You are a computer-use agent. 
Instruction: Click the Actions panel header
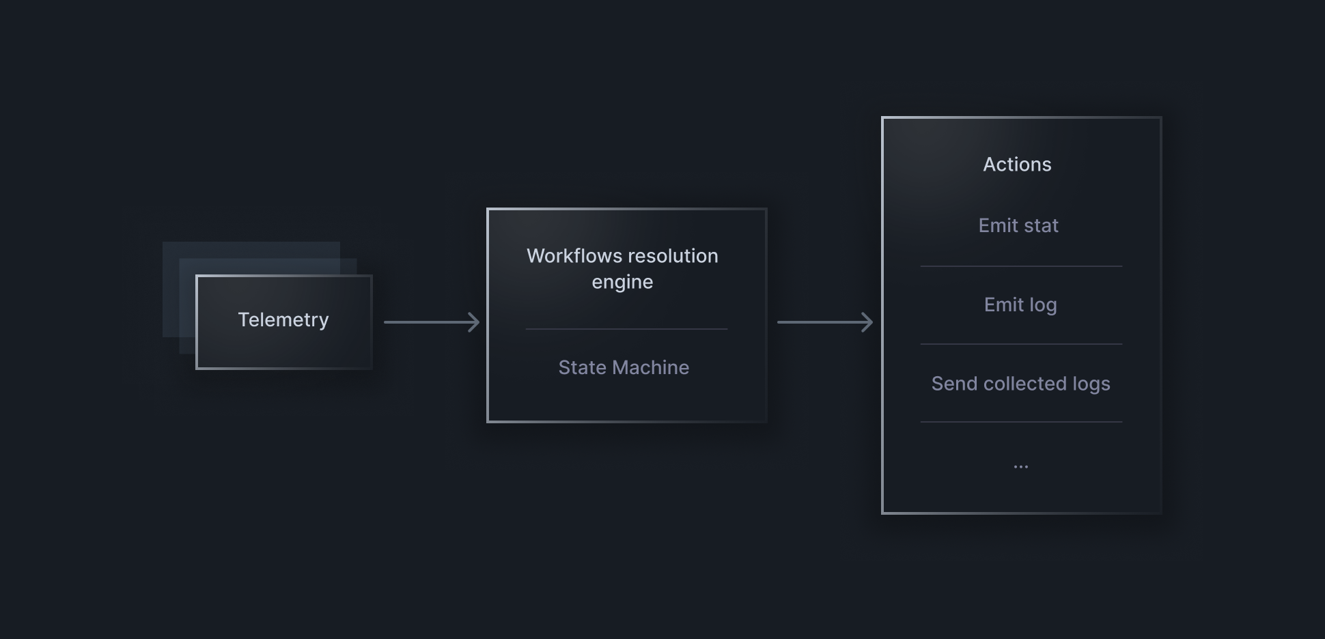(1017, 164)
